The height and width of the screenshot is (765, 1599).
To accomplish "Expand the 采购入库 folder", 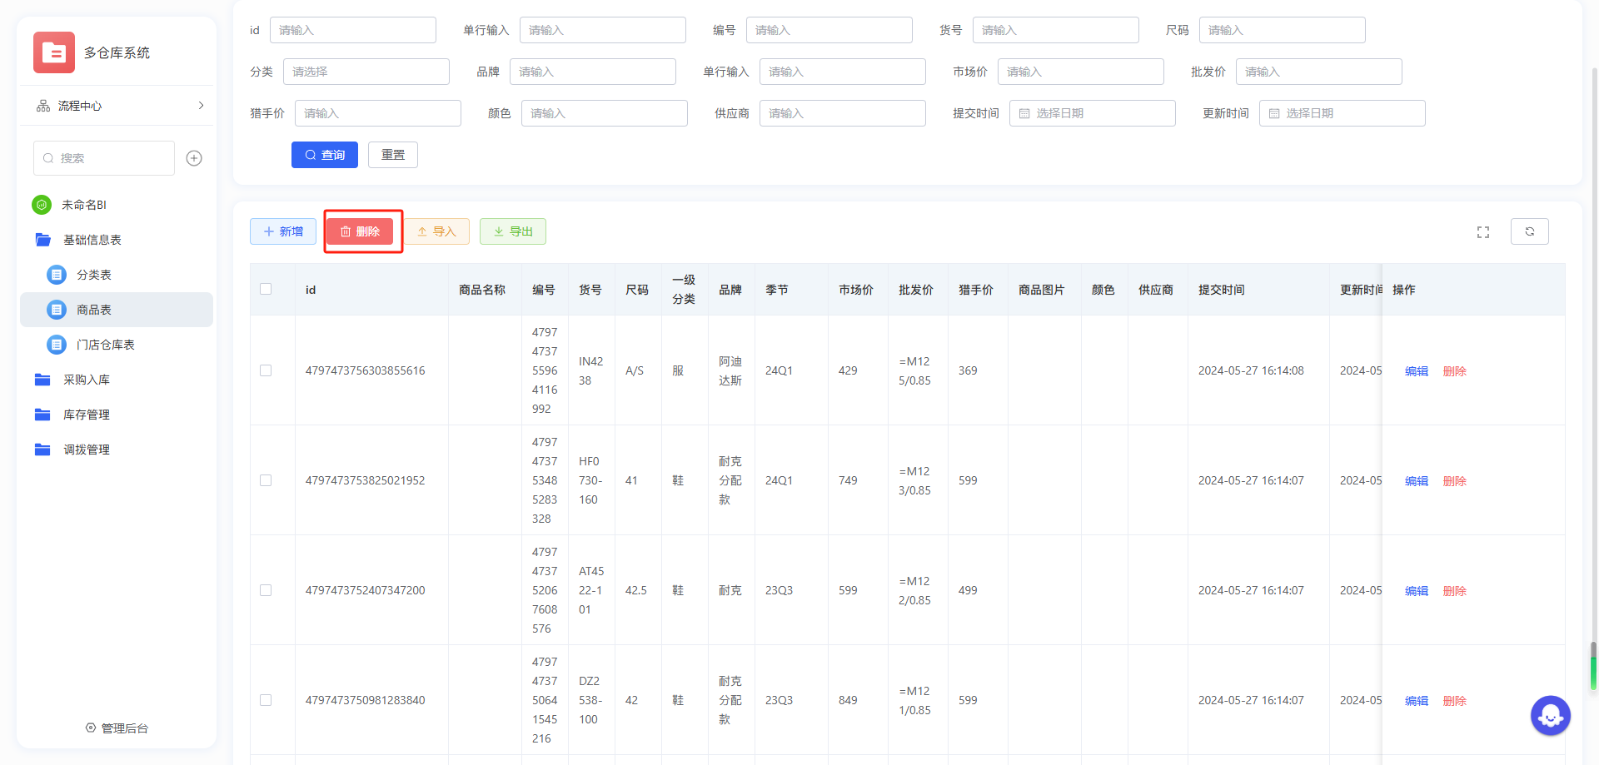I will point(86,380).
